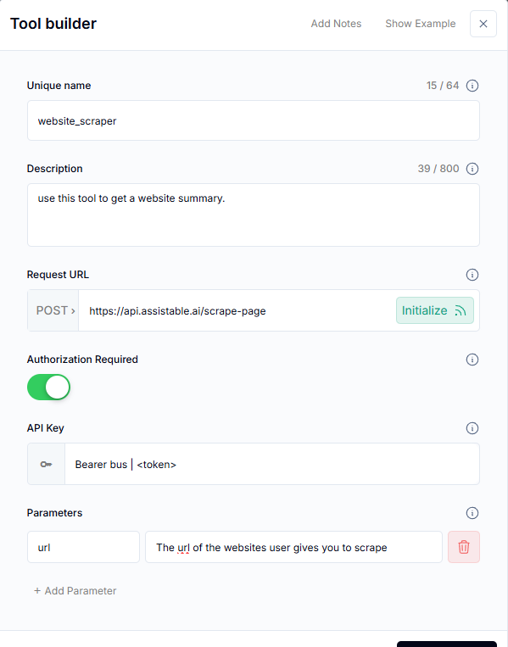Disable the Authorization Required toggle
Image resolution: width=508 pixels, height=647 pixels.
click(x=48, y=387)
